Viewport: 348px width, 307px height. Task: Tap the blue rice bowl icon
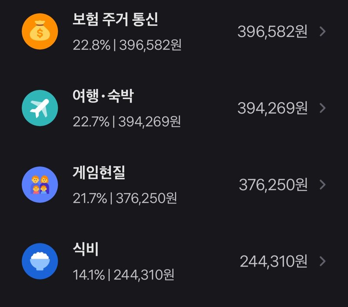pyautogui.click(x=40, y=261)
